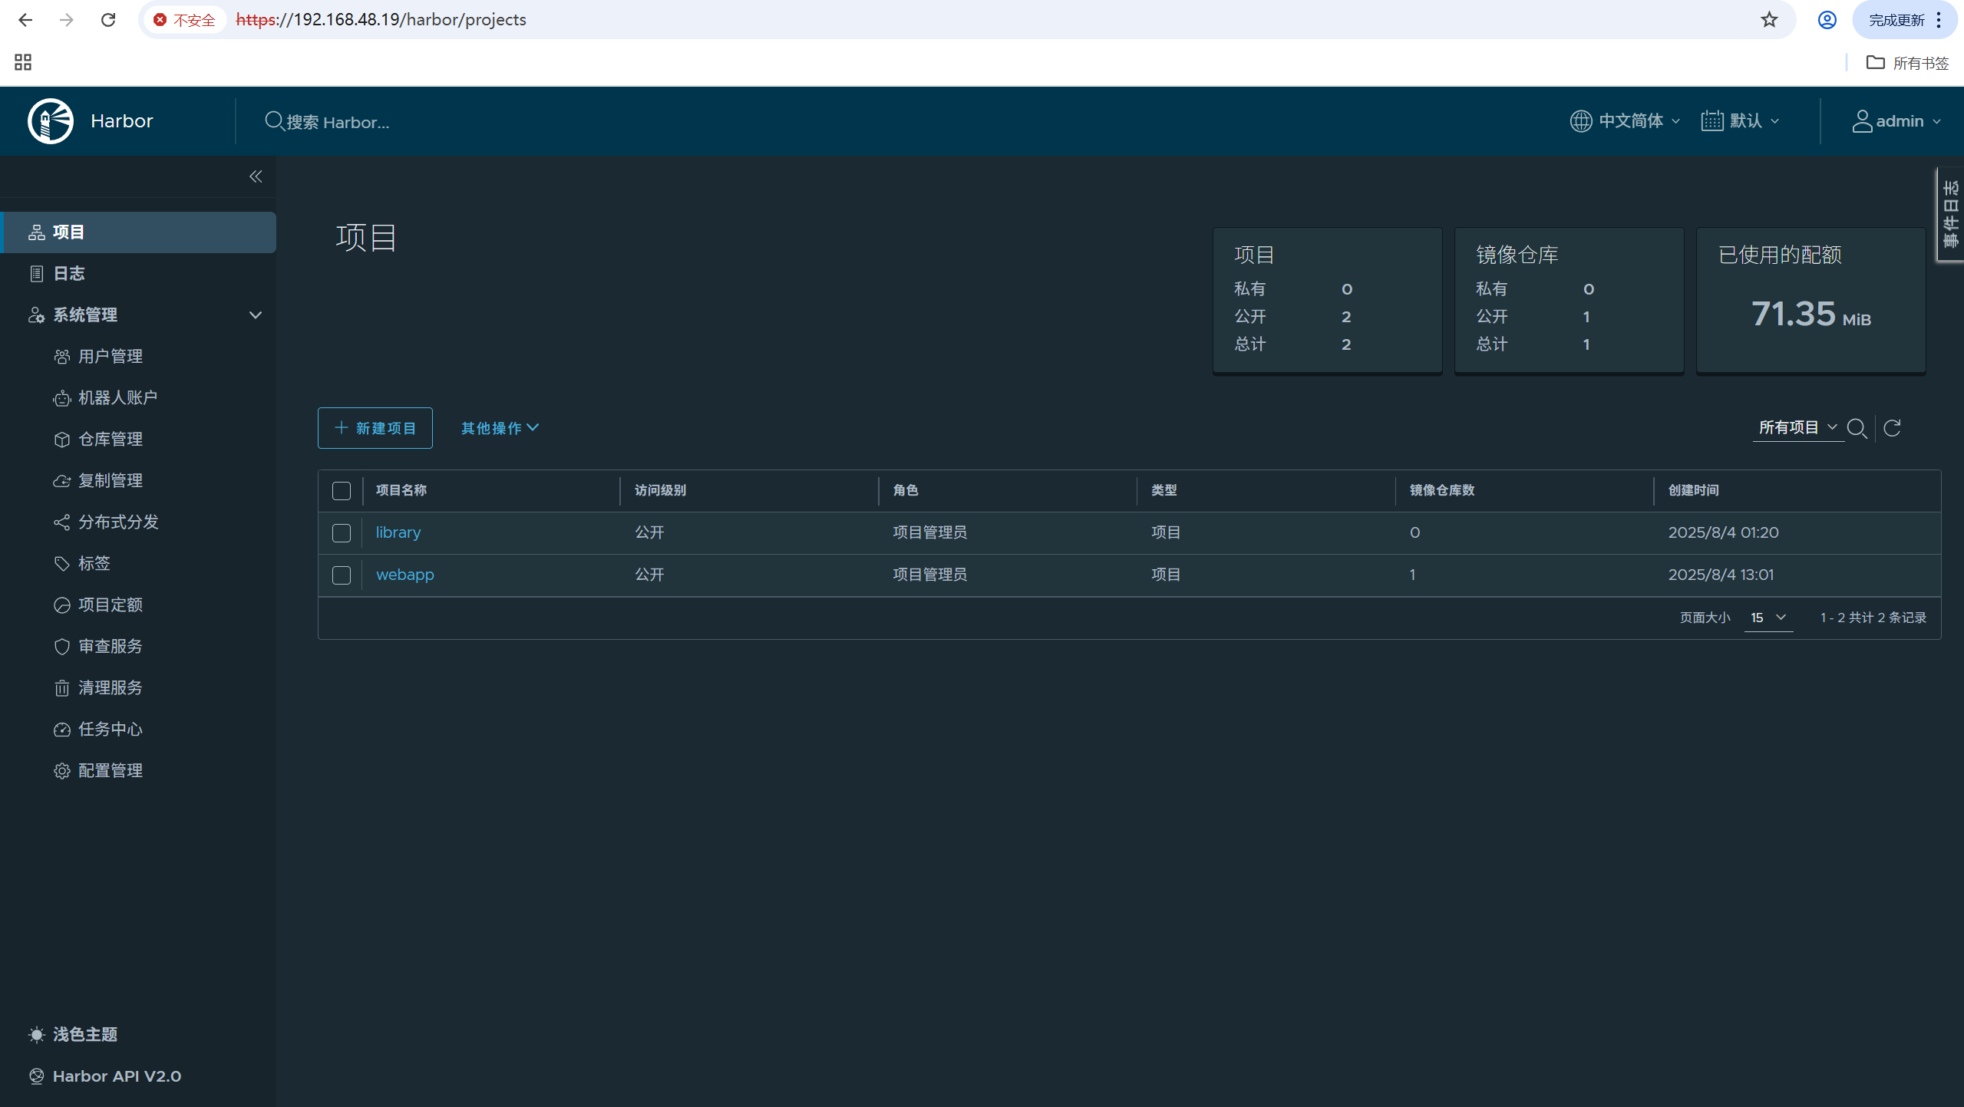Image resolution: width=1964 pixels, height=1107 pixels.
Task: Sort by 类型 column header
Action: pos(1164,490)
